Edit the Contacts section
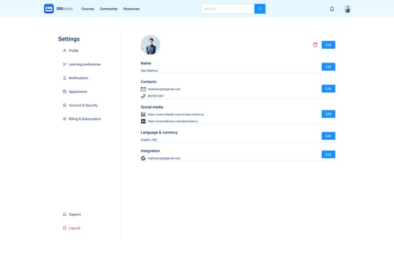Viewport: 394px width, 263px height. click(328, 89)
